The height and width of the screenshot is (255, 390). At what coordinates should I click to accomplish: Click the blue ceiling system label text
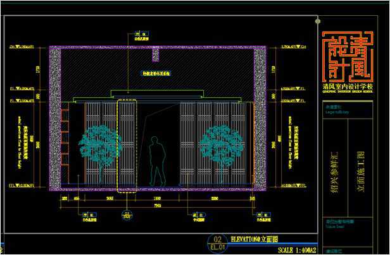coord(156,74)
